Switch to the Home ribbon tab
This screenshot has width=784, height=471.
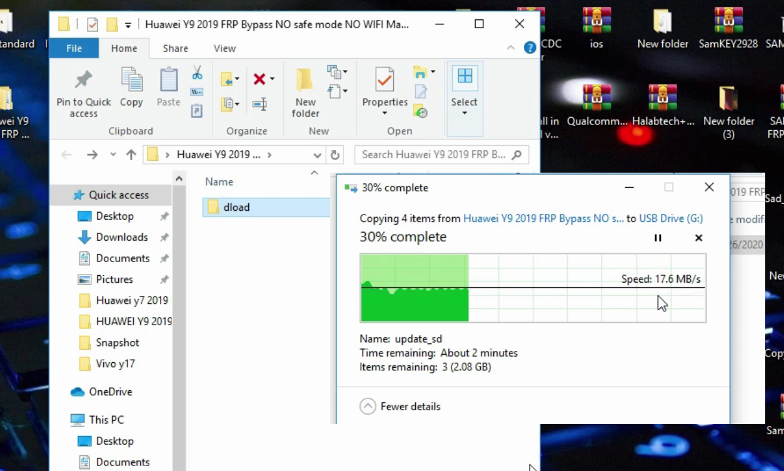tap(124, 48)
